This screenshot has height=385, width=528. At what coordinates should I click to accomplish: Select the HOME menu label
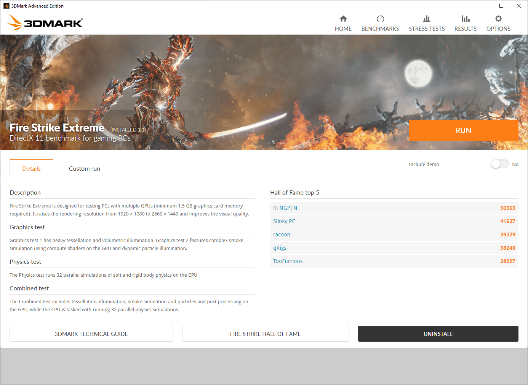[343, 29]
